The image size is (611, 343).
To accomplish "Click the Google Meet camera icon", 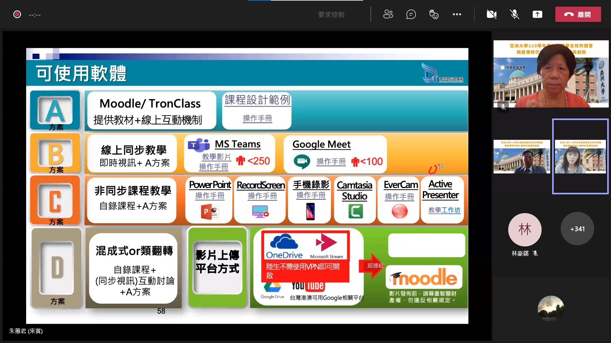I will pos(302,161).
